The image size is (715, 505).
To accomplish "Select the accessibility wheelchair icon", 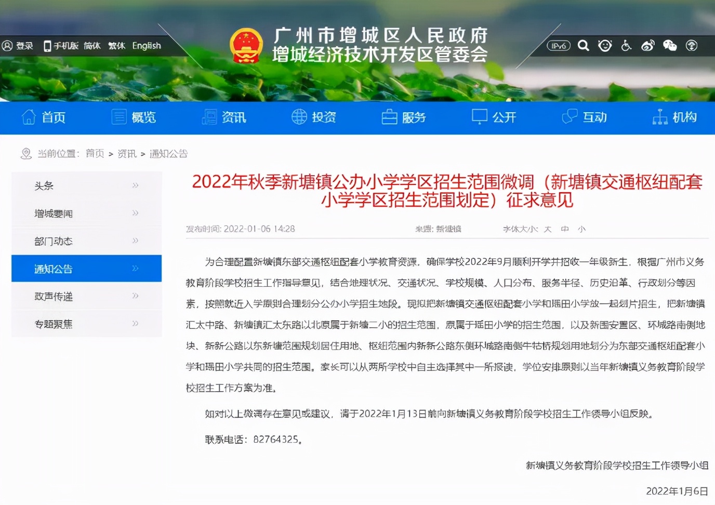I will 626,46.
